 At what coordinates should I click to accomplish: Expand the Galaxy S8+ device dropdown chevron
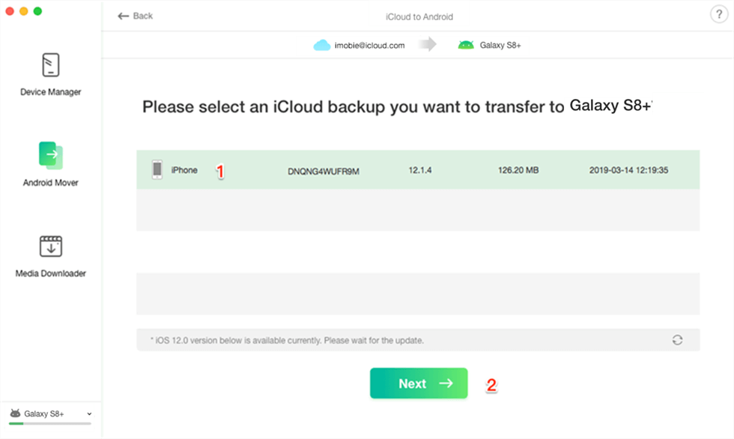(x=90, y=414)
